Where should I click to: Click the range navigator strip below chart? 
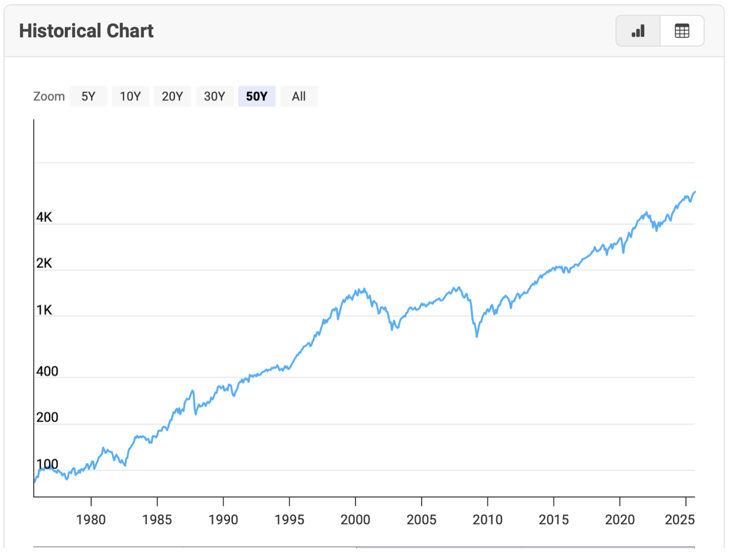[364, 549]
